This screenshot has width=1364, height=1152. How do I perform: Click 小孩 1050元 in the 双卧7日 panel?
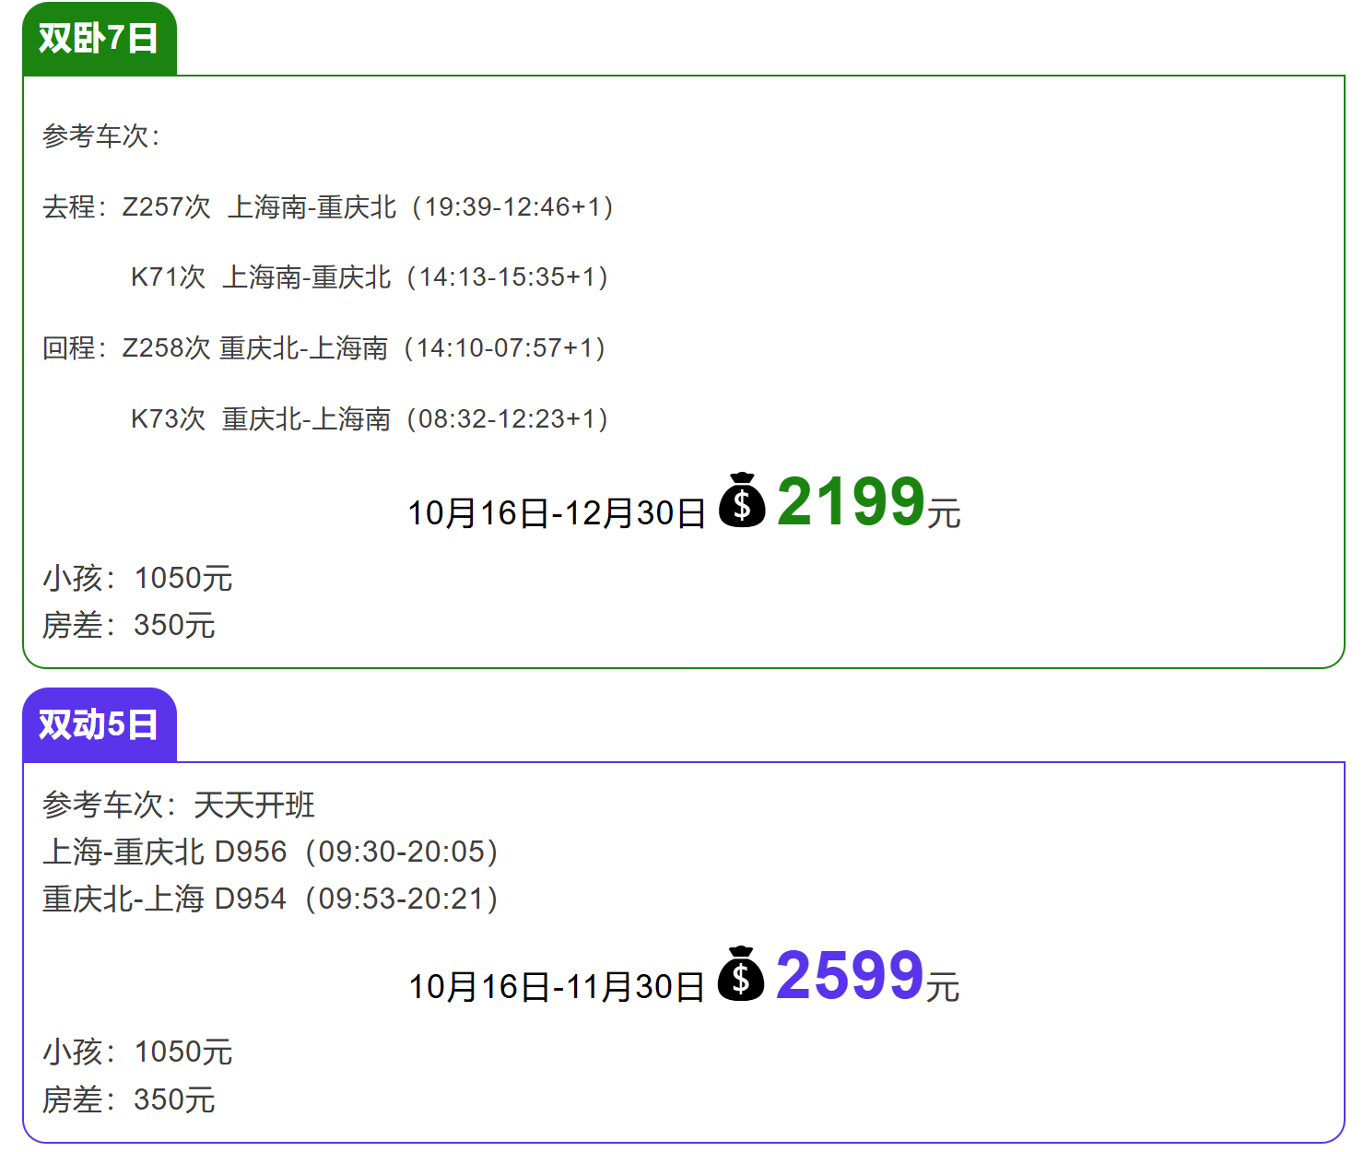click(137, 579)
